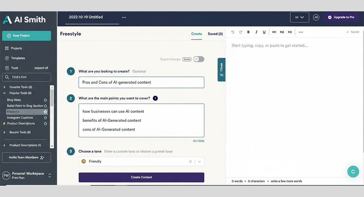Open the tone dropdown chevron
Image resolution: width=364 pixels, height=197 pixels.
pos(199,162)
